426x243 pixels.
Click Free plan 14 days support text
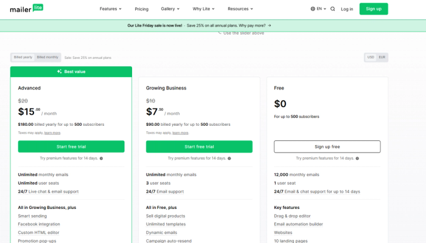coord(317,191)
